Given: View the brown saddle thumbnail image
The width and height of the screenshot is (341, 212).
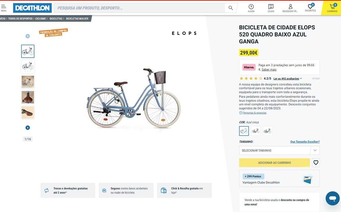Looking at the screenshot, I should (28, 97).
